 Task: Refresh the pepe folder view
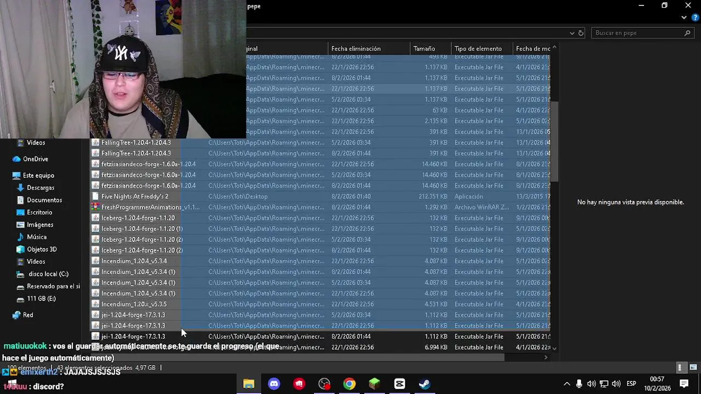pos(581,33)
